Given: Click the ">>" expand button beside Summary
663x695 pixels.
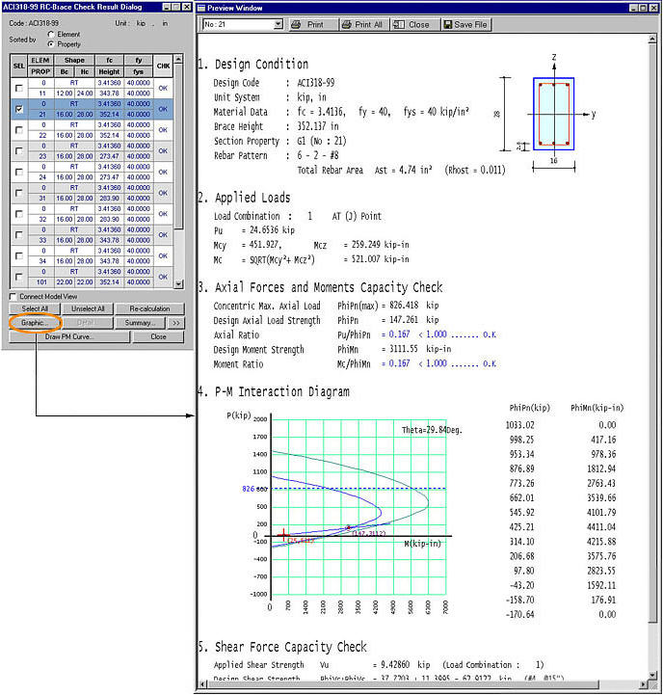Looking at the screenshot, I should tap(176, 323).
